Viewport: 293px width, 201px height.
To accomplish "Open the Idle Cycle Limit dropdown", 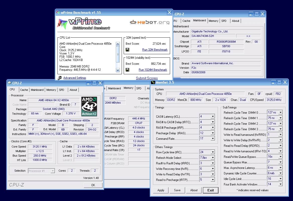I will (x=280, y=179).
